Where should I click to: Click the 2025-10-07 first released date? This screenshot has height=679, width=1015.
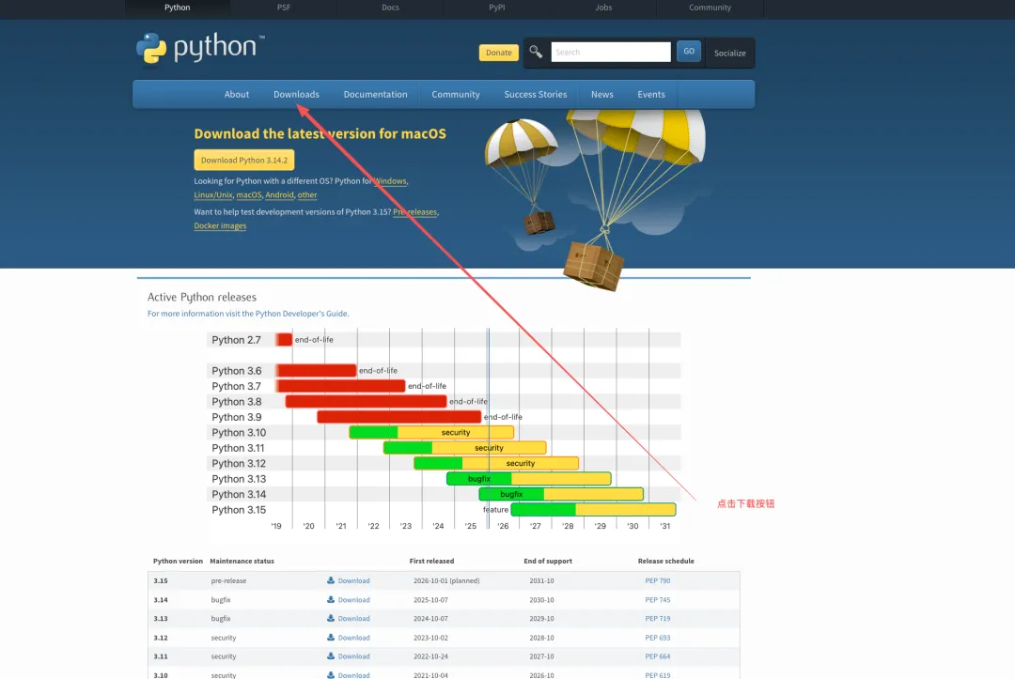(x=430, y=599)
